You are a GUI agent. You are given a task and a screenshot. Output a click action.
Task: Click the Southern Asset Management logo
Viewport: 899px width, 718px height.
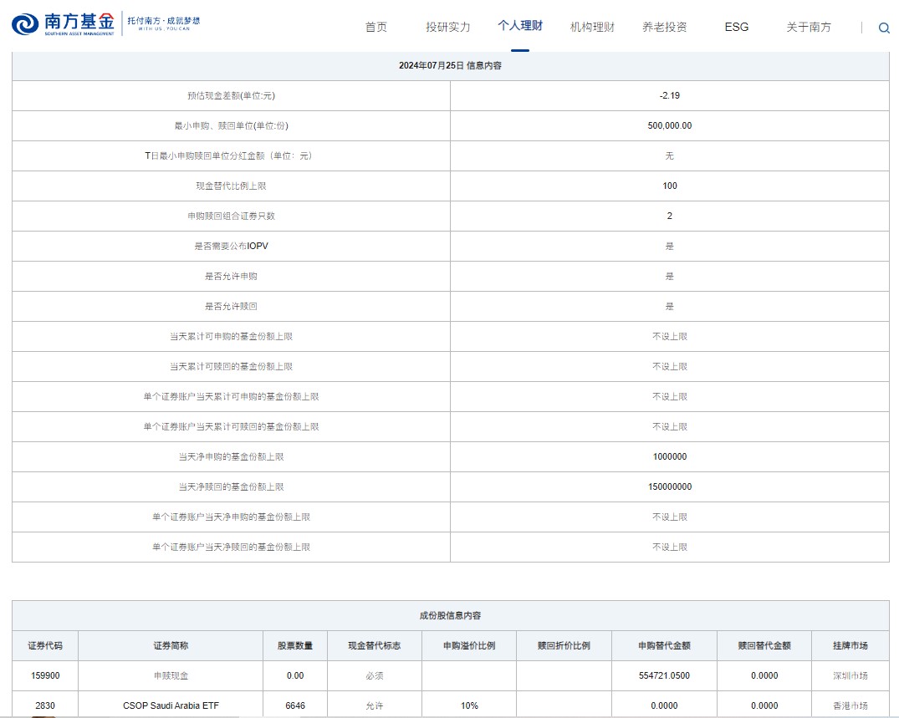63,24
